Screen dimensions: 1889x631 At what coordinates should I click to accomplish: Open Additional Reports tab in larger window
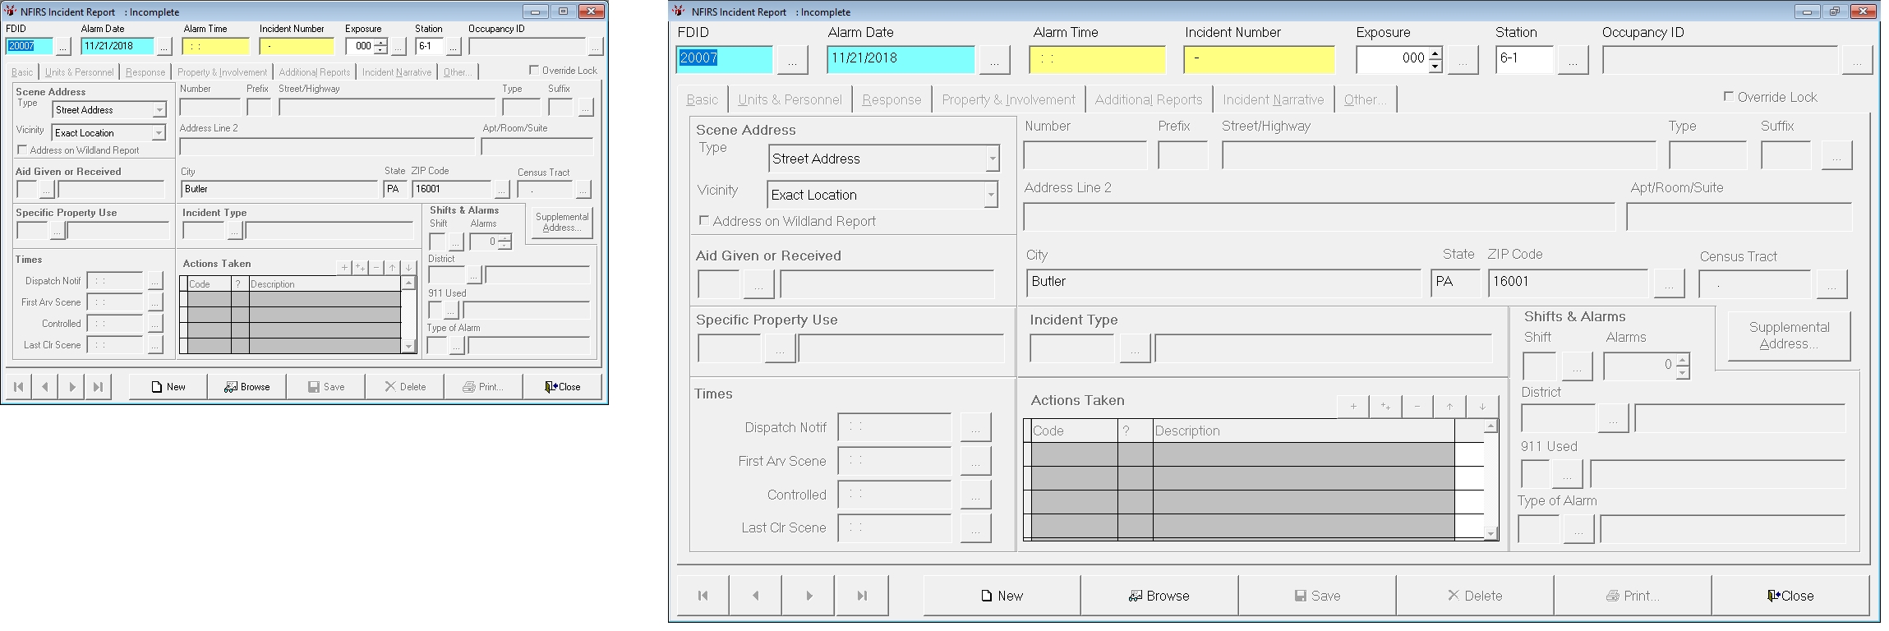click(x=1149, y=99)
